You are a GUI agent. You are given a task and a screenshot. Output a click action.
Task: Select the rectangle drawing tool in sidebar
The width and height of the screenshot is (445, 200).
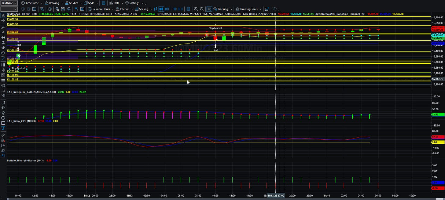click(x=3, y=123)
